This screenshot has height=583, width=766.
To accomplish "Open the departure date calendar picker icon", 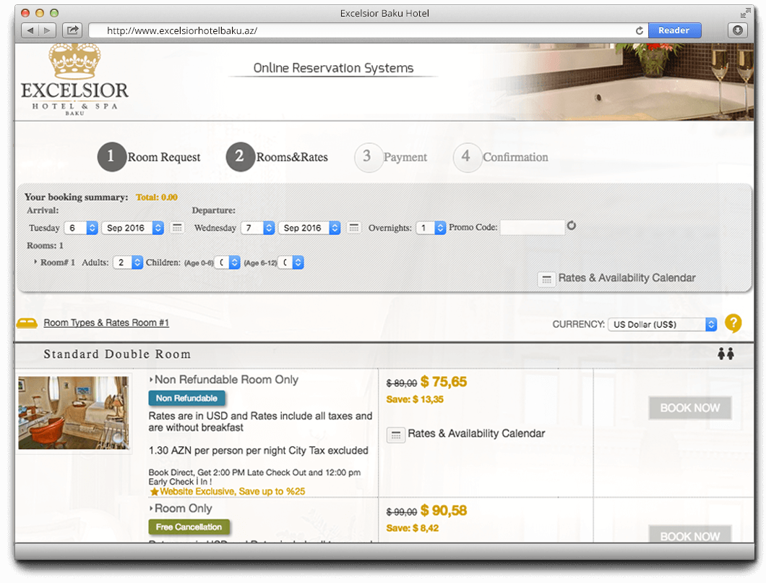I will click(353, 228).
